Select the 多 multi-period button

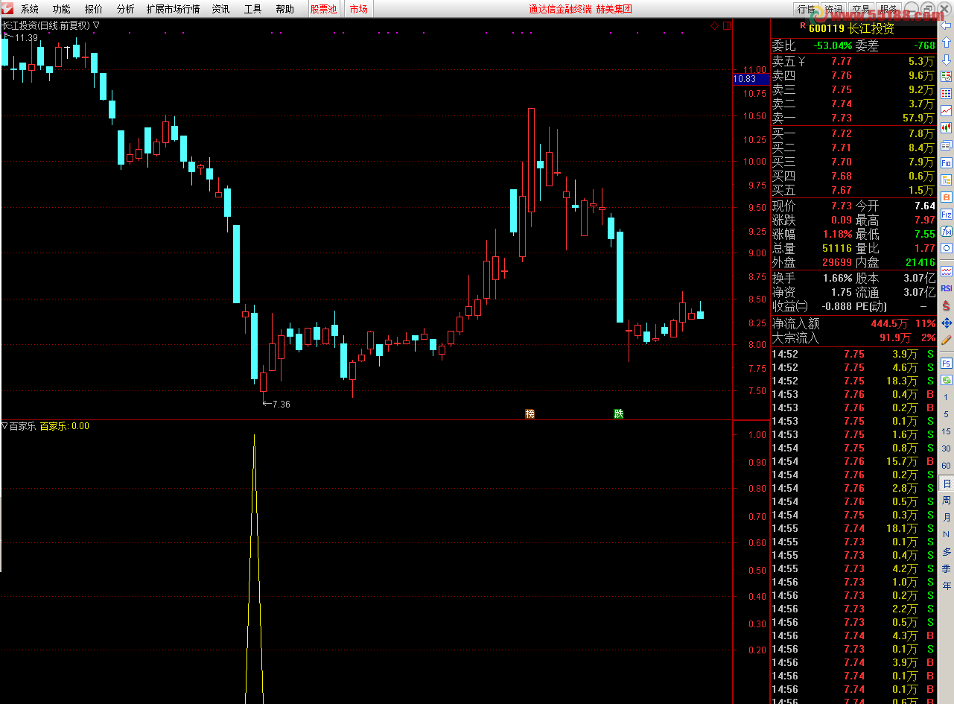(x=947, y=552)
